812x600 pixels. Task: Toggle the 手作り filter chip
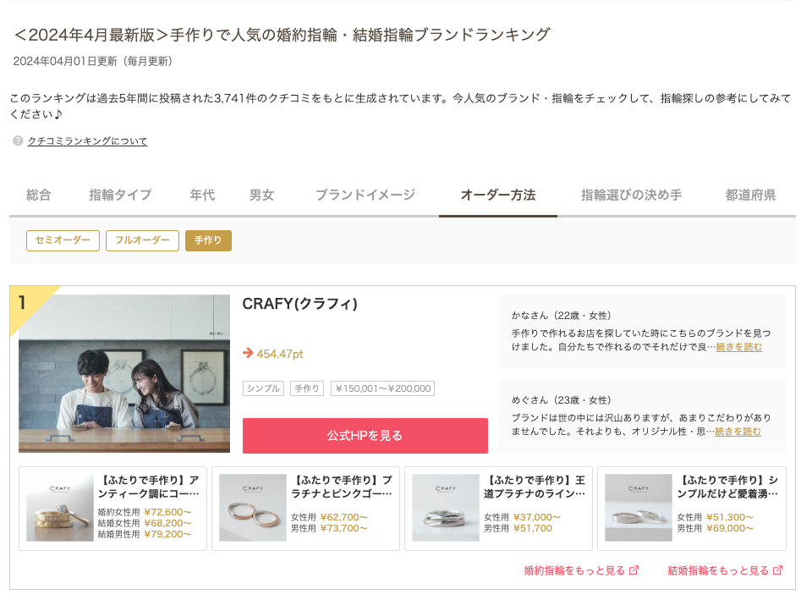pos(208,241)
